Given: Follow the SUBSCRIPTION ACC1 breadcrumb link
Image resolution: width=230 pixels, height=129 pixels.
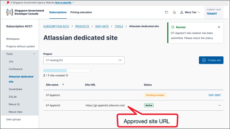Looking at the screenshot, I should point(56,26).
